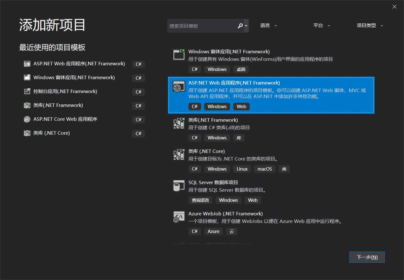The image size is (404, 280).
Task: Select Windows 窗体应用(.NET Framework) title in list
Action: 229,51
